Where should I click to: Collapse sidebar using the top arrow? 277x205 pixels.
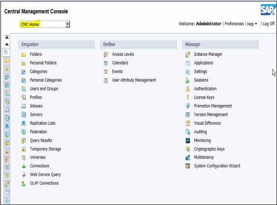coord(7,37)
